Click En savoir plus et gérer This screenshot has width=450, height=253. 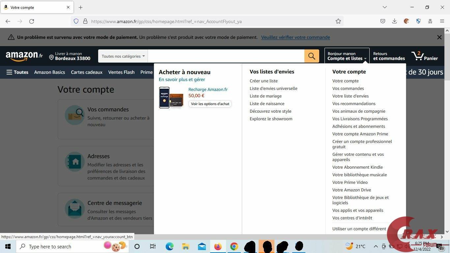[x=182, y=79]
